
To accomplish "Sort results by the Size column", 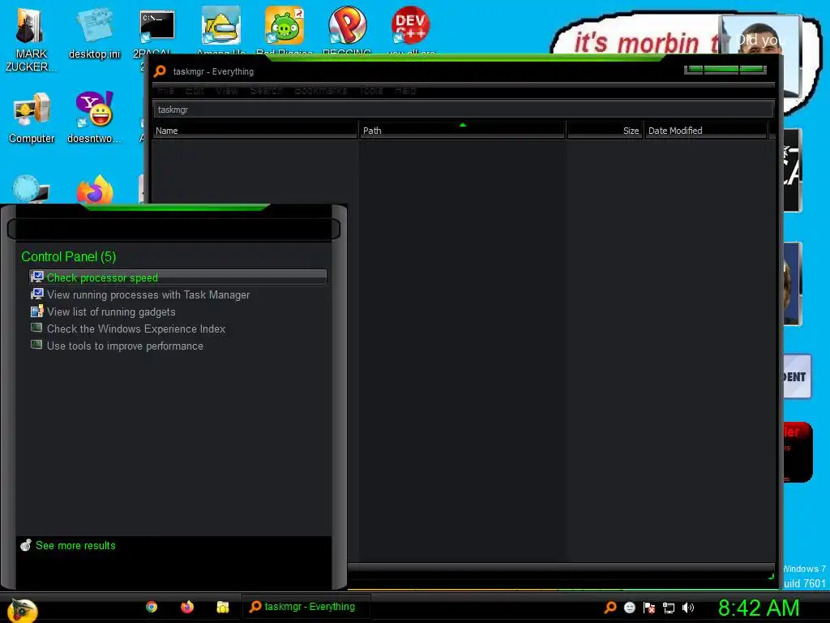I will click(605, 131).
